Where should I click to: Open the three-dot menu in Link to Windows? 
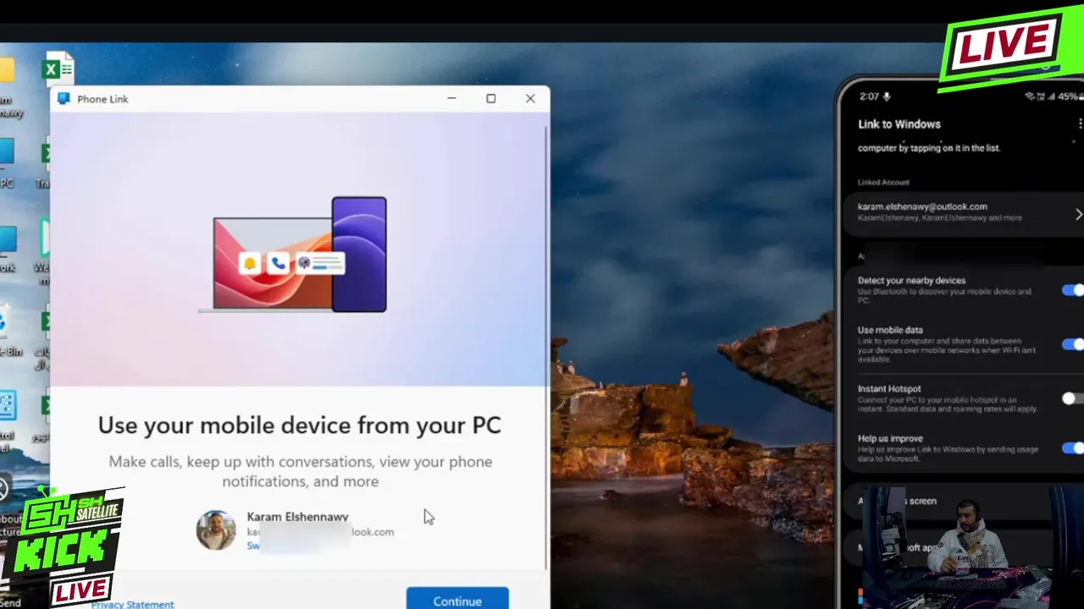(x=1080, y=123)
